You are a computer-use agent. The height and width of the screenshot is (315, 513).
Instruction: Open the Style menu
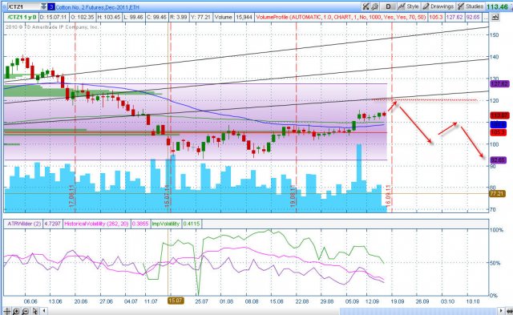[409, 6]
